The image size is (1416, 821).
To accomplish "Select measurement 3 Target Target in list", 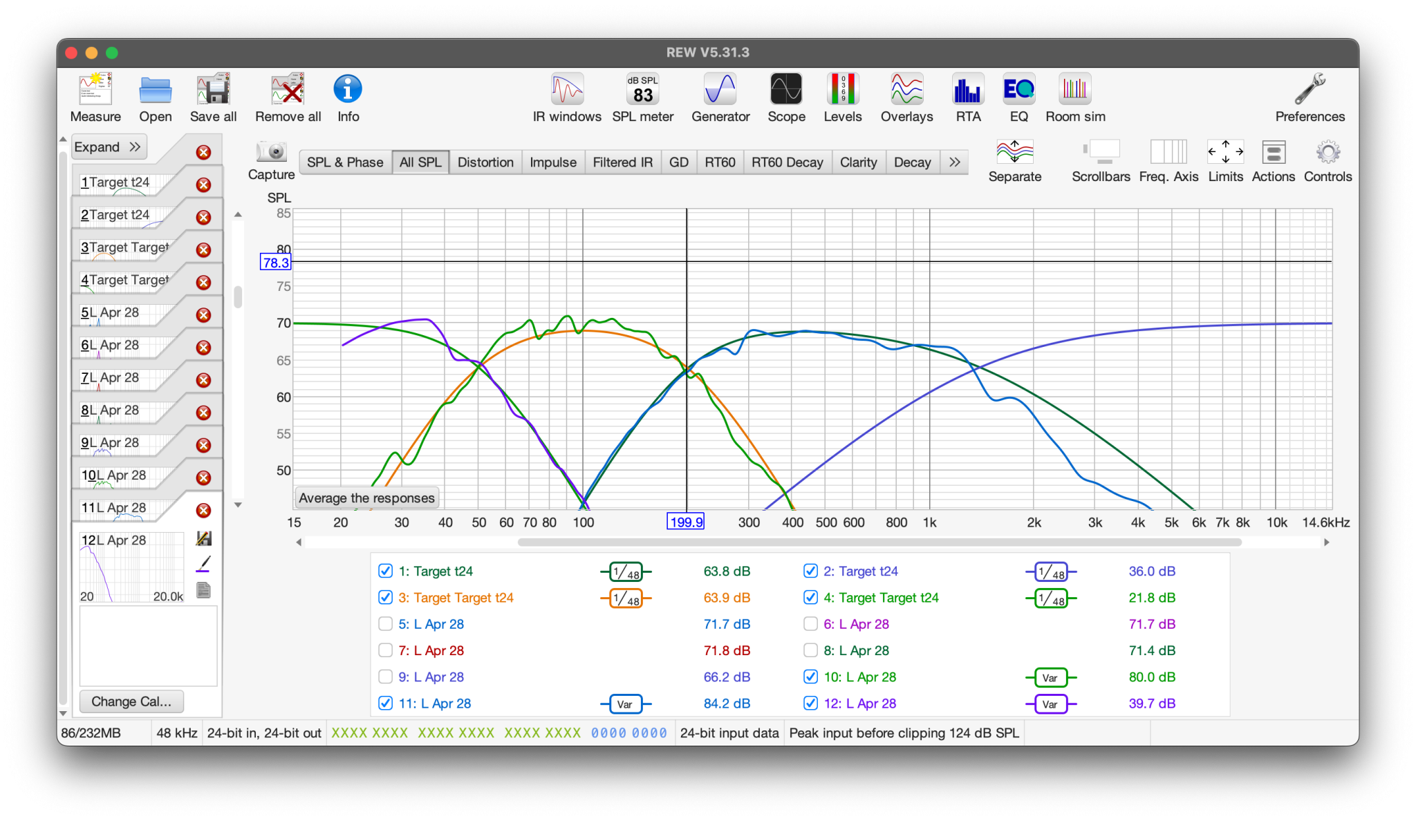I will click(x=124, y=247).
